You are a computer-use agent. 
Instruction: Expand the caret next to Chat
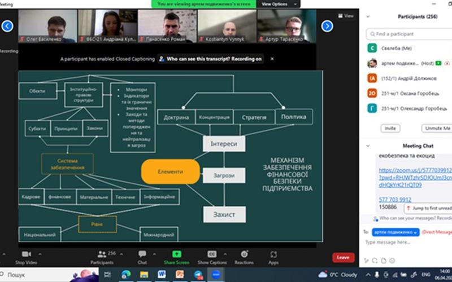click(x=154, y=254)
